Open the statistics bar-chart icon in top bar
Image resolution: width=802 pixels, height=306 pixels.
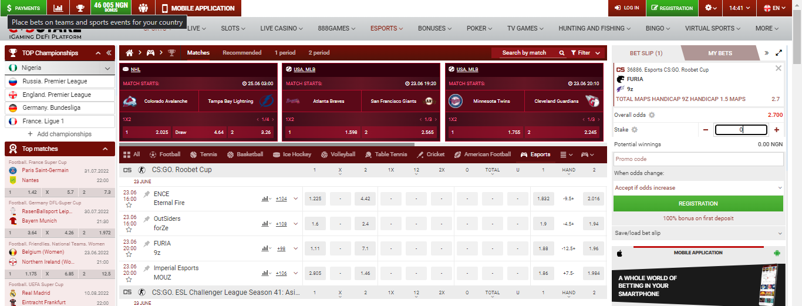pyautogui.click(x=58, y=8)
